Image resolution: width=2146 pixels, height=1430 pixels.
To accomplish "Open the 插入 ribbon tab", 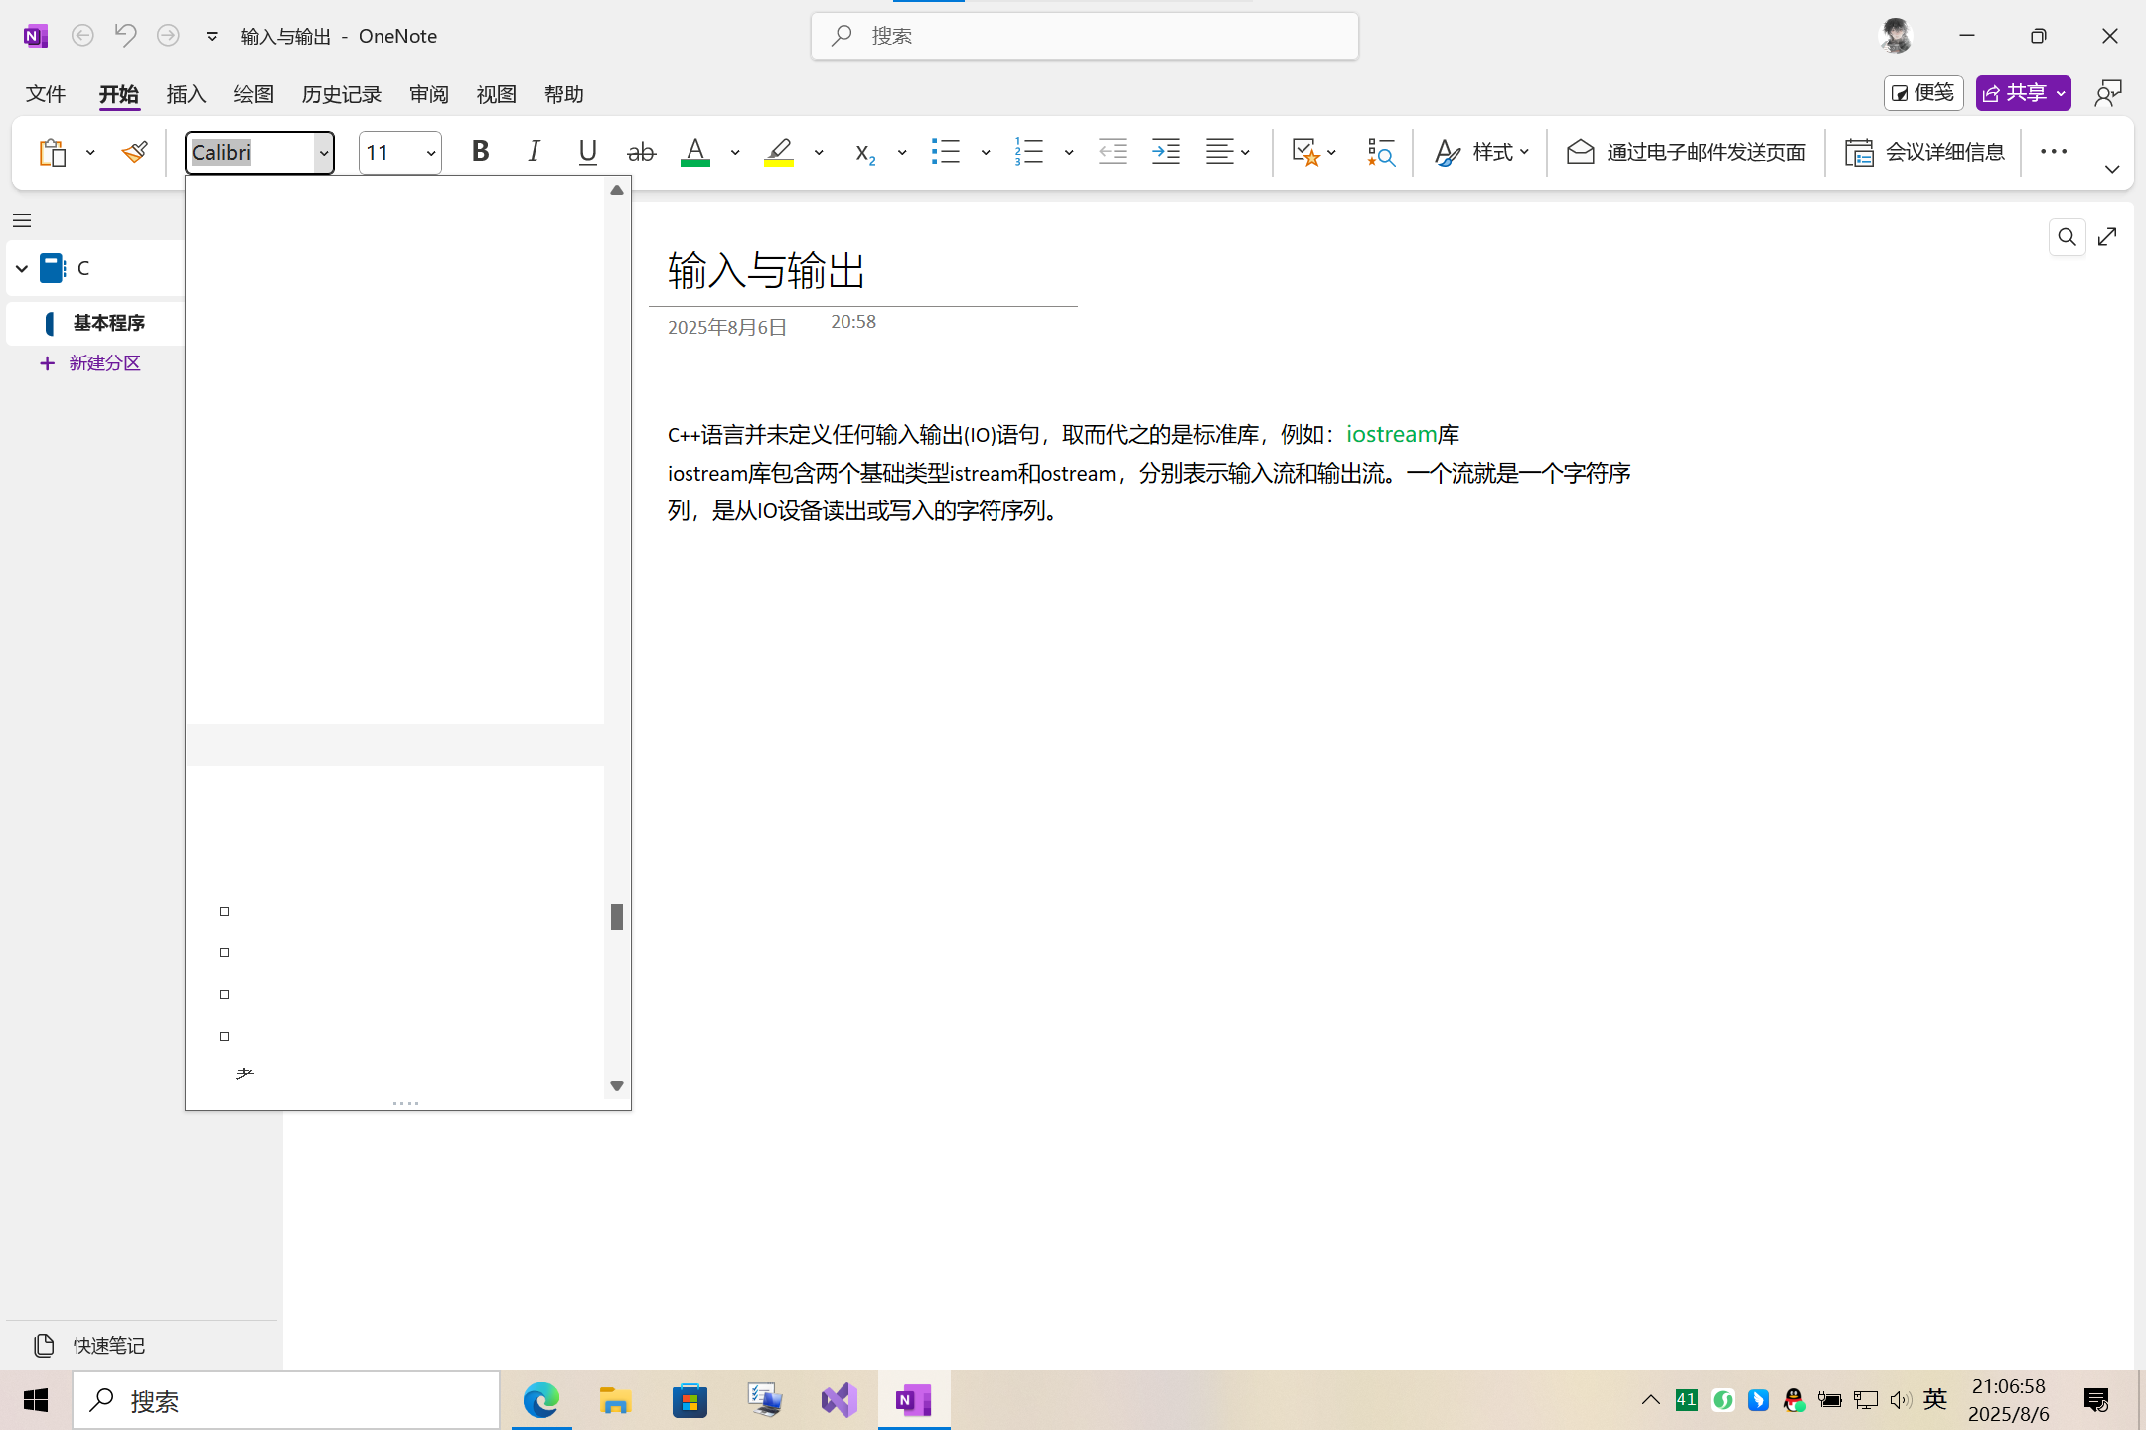I will [x=186, y=94].
